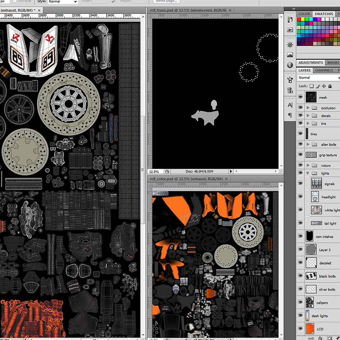Hide the Layer 3 layer
Viewport: 340px width, 340px height.
(300, 249)
